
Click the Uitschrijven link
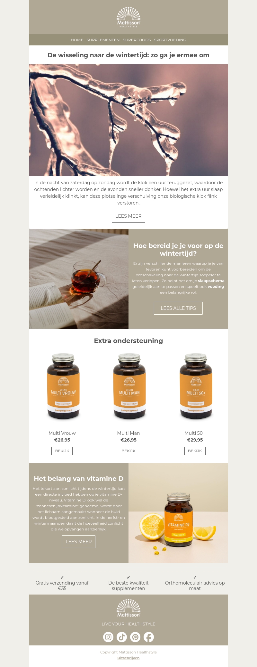pyautogui.click(x=128, y=658)
